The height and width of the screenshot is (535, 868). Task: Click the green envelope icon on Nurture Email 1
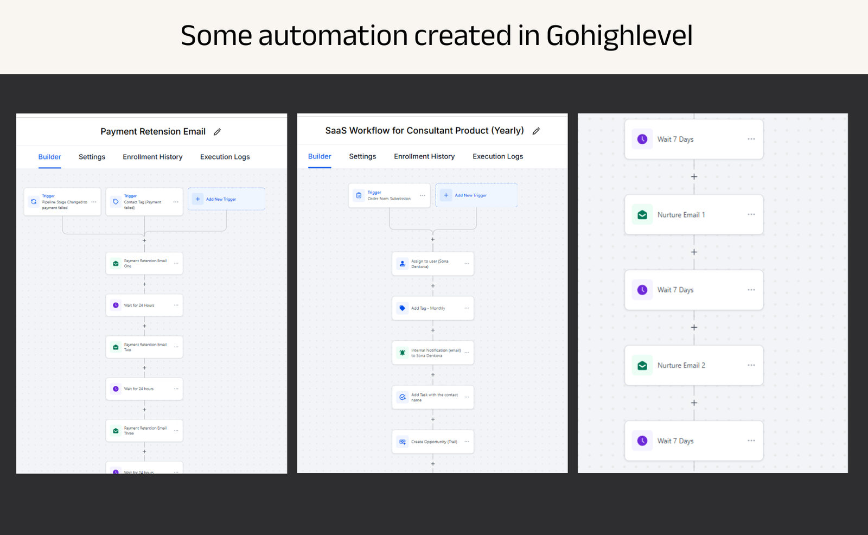[642, 215]
